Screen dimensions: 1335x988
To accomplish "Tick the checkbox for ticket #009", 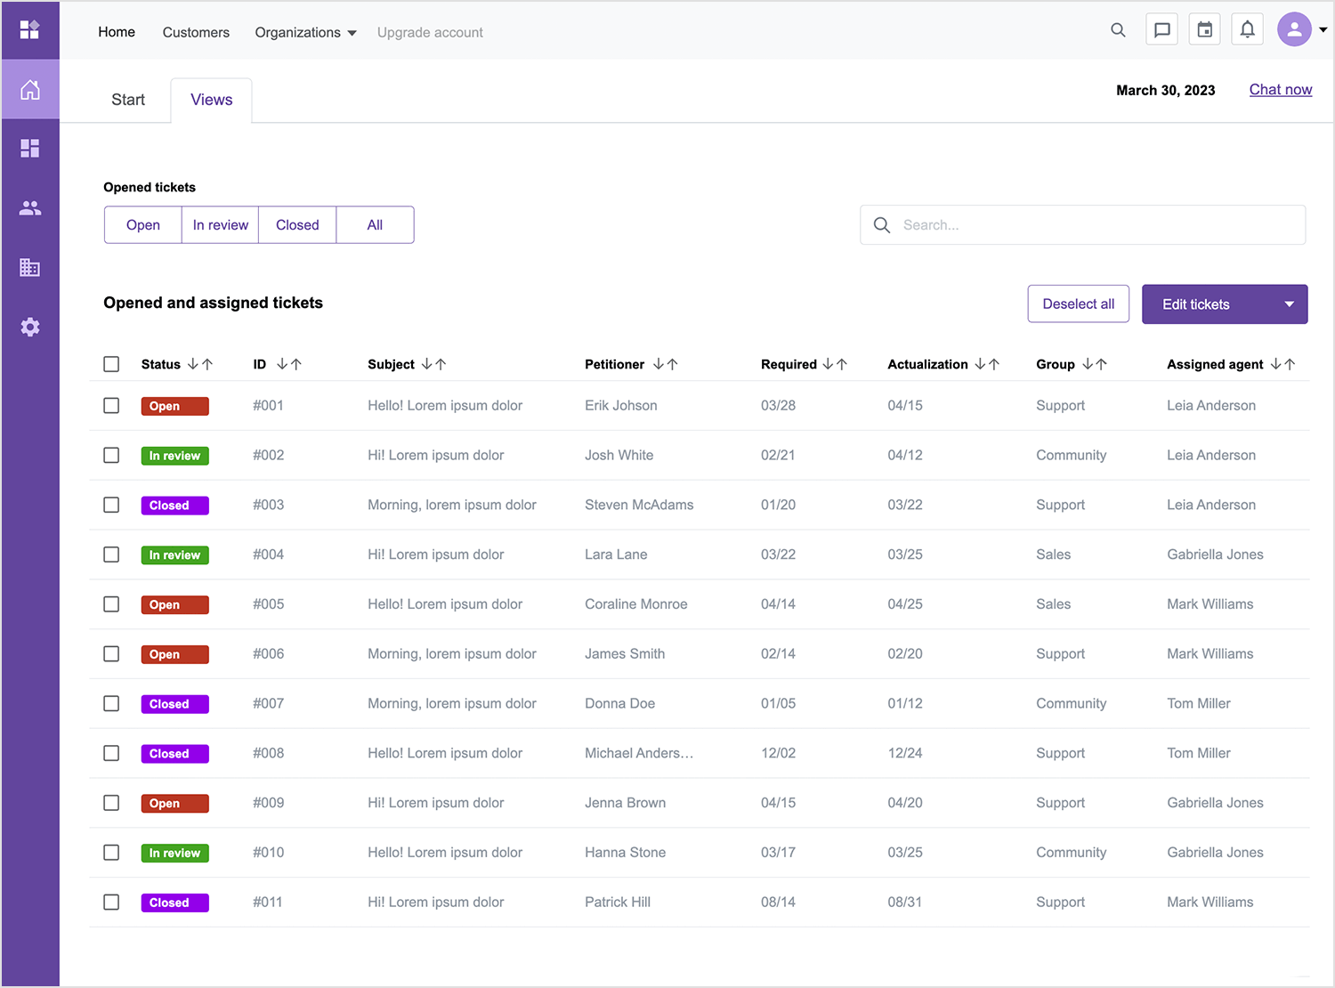I will [111, 803].
